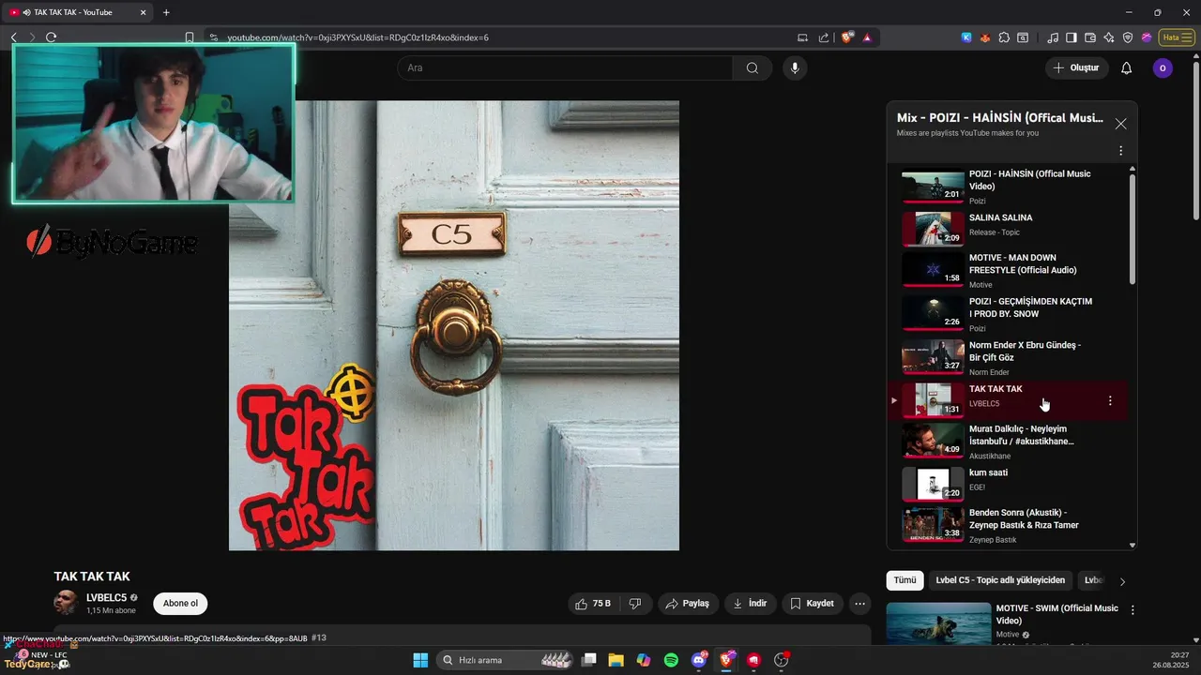Open the LVBELC5 channel name link
Viewport: 1201px width, 675px height.
tap(106, 597)
